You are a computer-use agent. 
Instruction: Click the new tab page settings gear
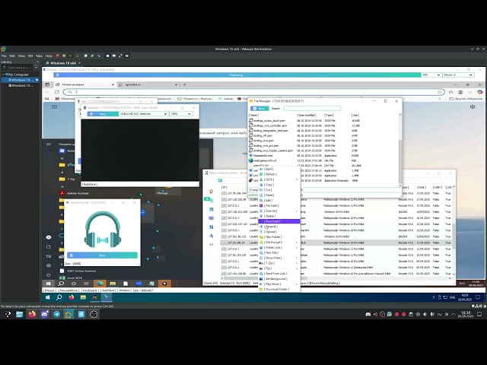point(473,106)
